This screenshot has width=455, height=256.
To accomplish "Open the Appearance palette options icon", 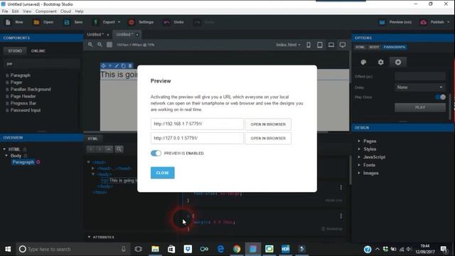I will 363,62.
